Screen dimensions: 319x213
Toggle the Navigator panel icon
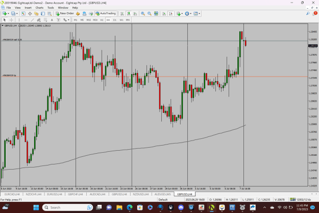click(x=36, y=14)
